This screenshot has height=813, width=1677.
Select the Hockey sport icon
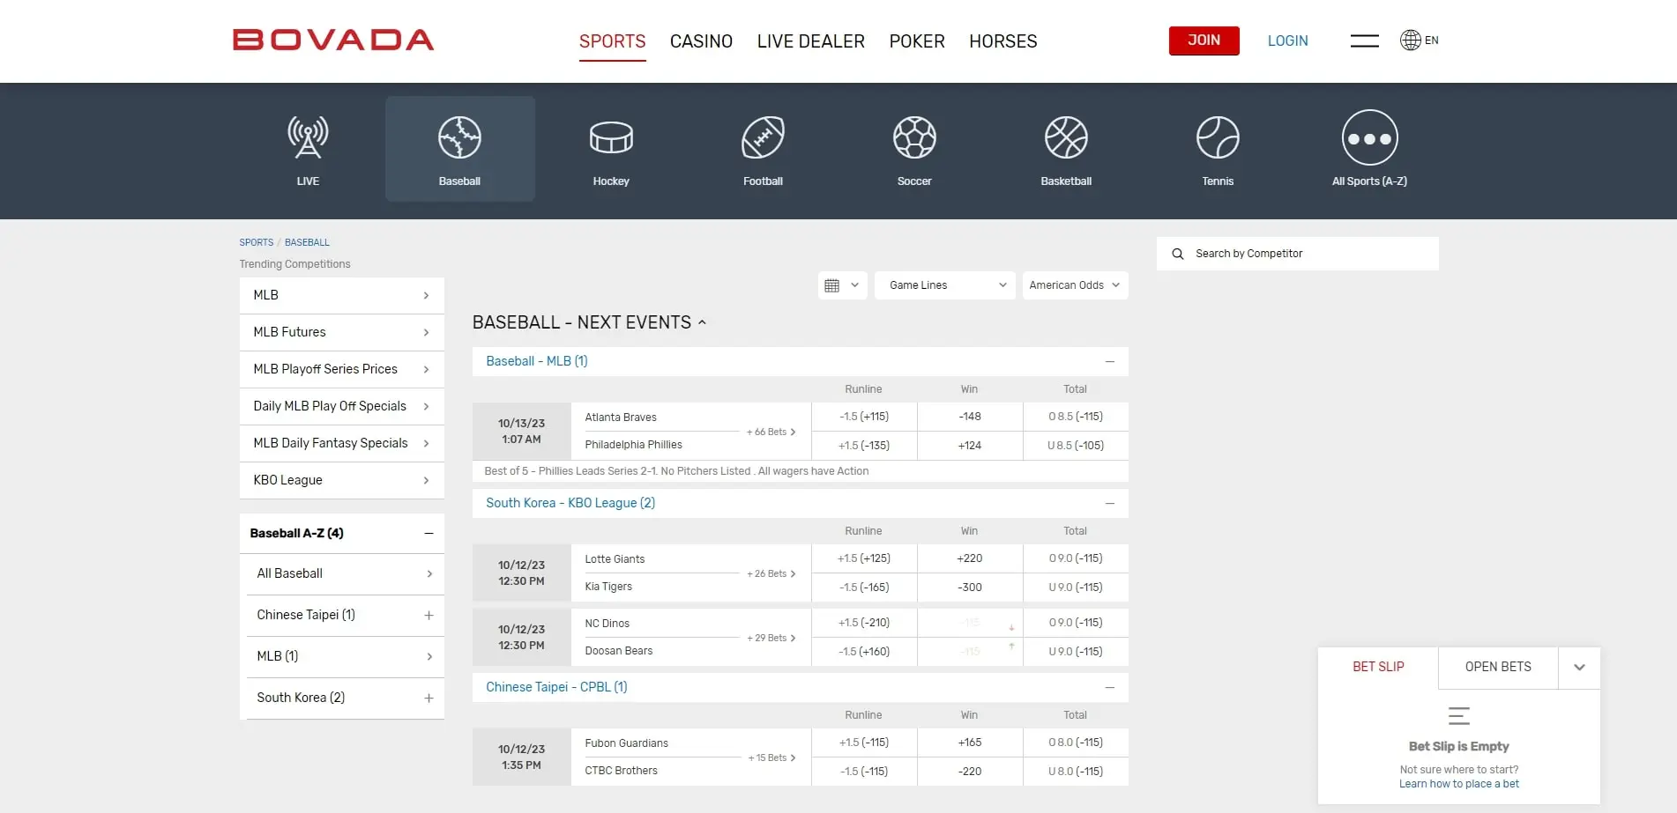pyautogui.click(x=611, y=148)
